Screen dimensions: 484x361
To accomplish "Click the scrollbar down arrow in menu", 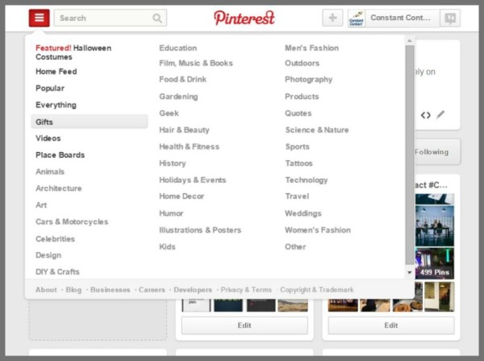I will point(410,272).
